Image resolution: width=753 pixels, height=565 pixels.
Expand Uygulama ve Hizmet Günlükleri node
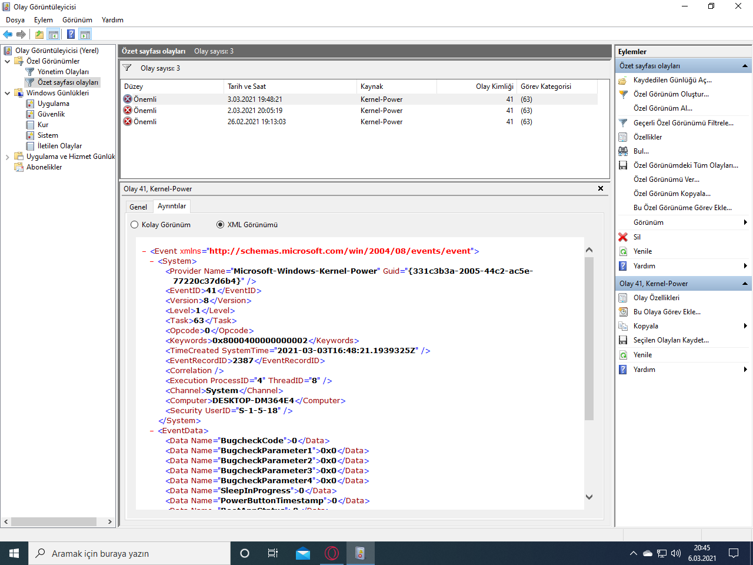click(7, 157)
